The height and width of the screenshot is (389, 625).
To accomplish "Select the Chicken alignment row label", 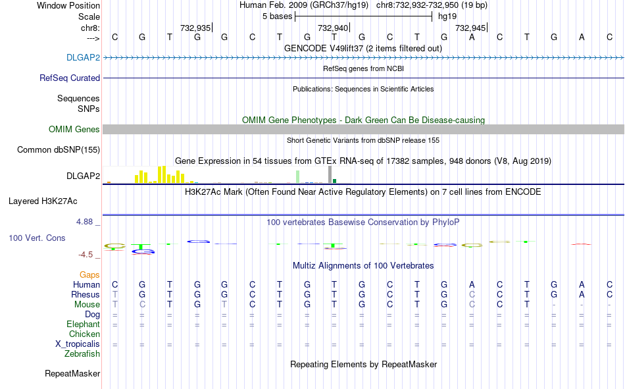I will coord(84,334).
